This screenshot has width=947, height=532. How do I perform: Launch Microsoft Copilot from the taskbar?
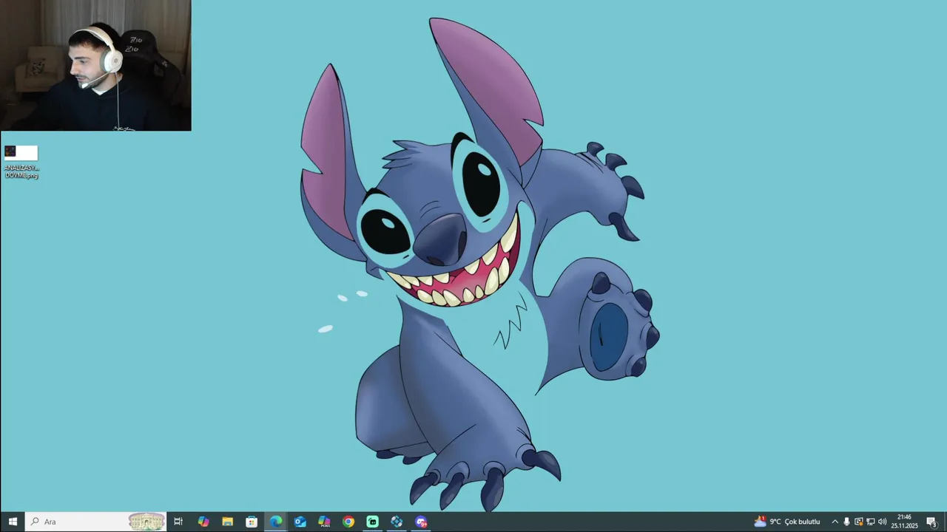(203, 522)
